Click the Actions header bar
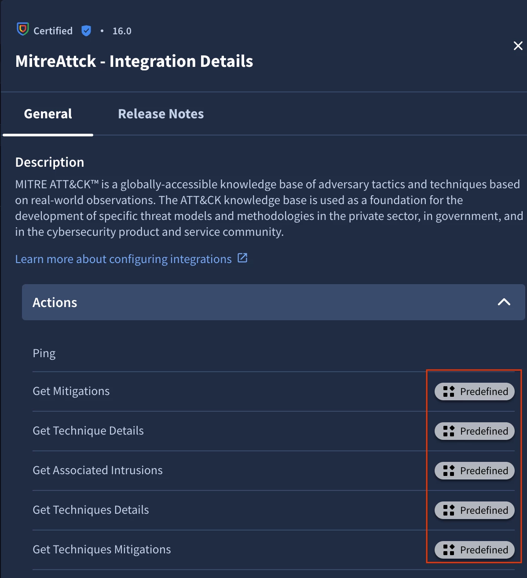527x578 pixels. pos(273,302)
